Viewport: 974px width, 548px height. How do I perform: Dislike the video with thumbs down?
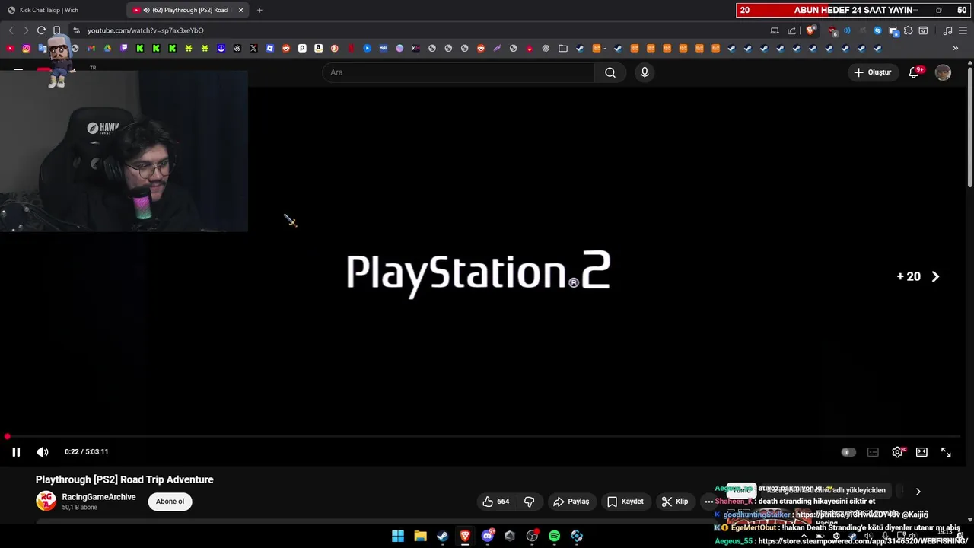[529, 502]
